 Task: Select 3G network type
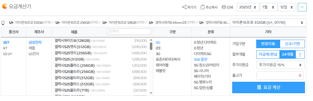coord(158,54)
